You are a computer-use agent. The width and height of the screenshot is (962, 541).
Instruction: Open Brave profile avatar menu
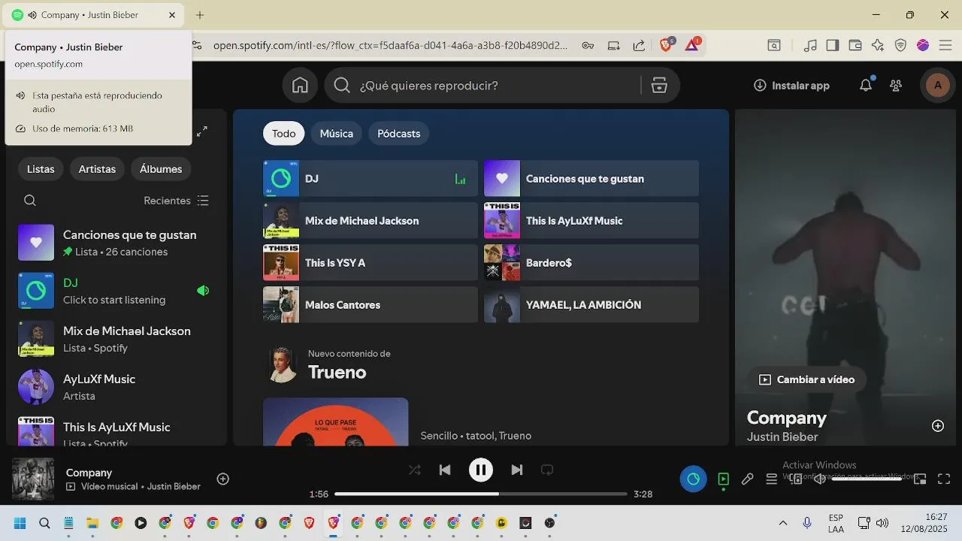coord(923,45)
